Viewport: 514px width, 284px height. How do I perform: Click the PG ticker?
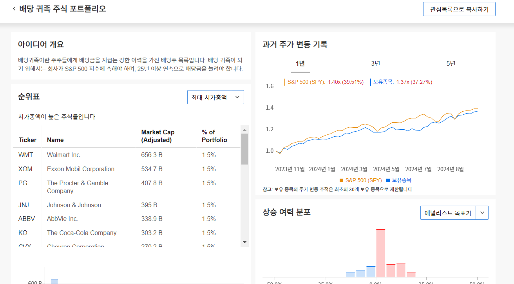[x=23, y=183]
